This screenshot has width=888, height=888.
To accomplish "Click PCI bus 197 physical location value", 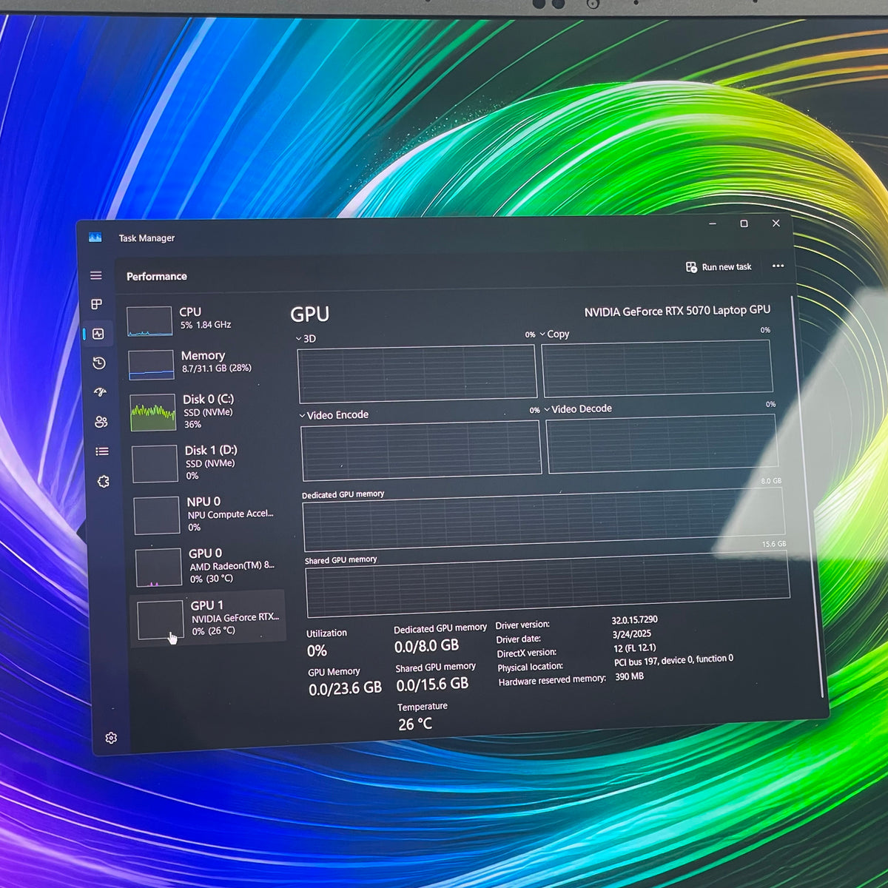I will pyautogui.click(x=673, y=660).
